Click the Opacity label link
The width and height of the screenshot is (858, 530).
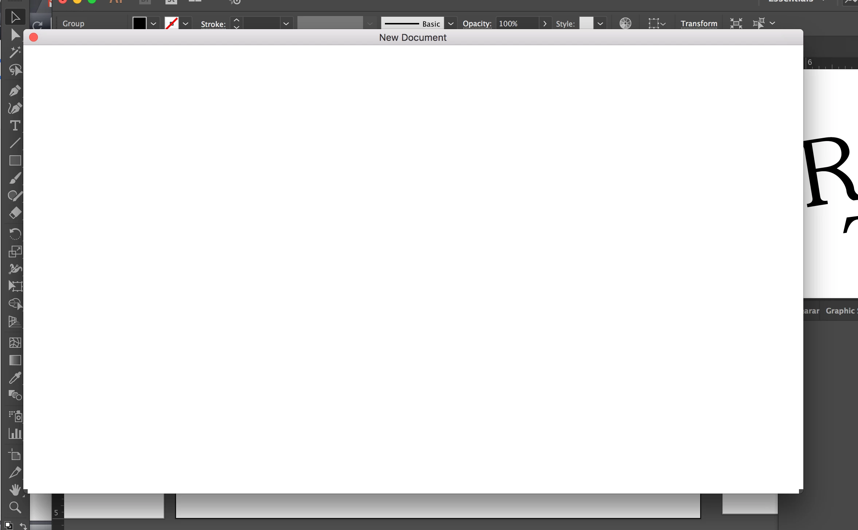click(x=477, y=24)
